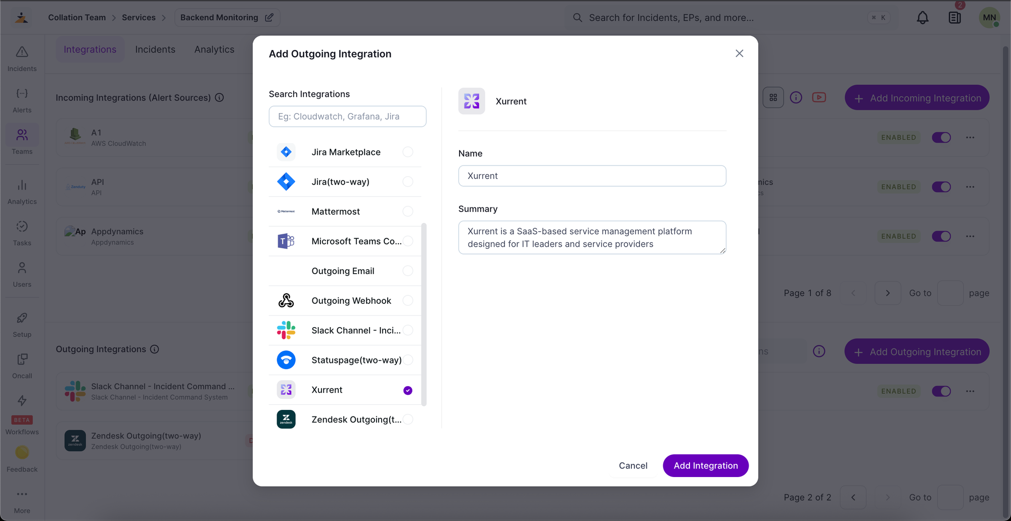Open Analytics in the left sidebar

(x=22, y=192)
